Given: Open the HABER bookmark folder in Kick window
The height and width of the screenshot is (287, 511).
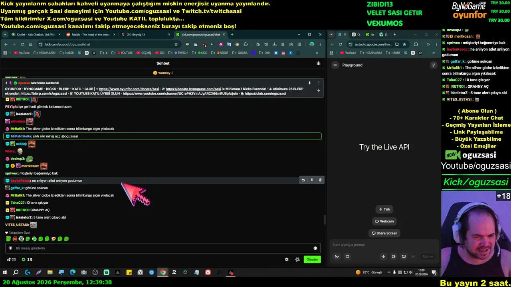Looking at the screenshot, I should tap(67, 53).
